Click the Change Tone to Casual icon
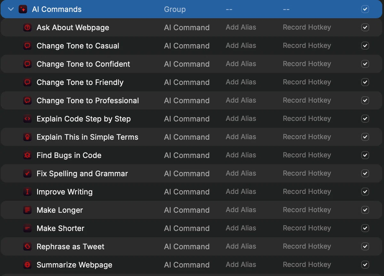This screenshot has width=384, height=276. coord(28,46)
